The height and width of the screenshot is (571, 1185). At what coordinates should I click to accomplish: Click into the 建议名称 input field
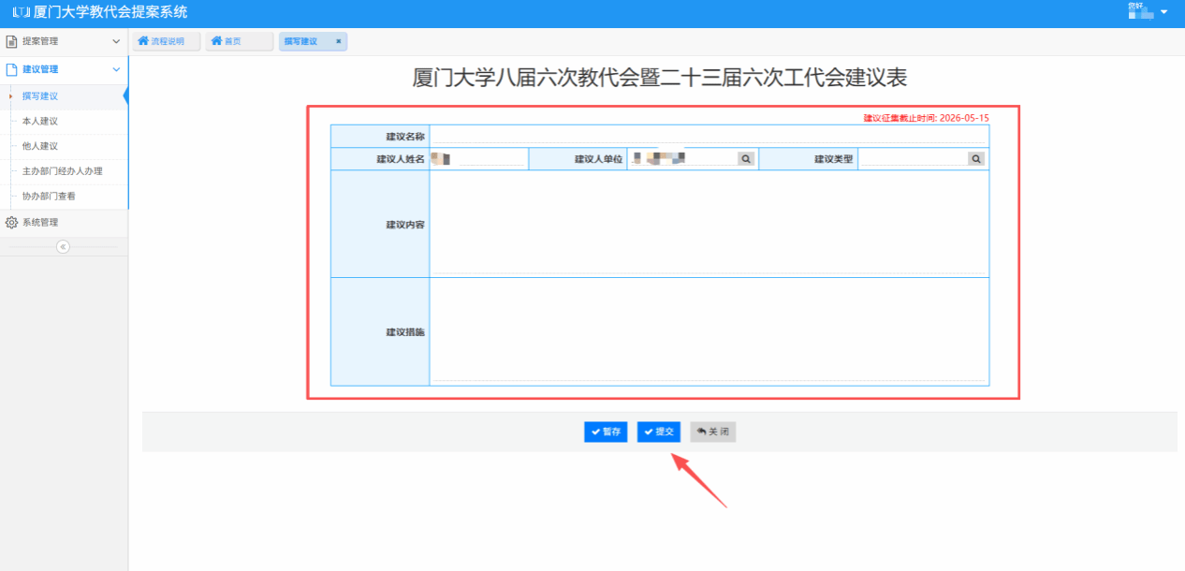[x=707, y=136]
